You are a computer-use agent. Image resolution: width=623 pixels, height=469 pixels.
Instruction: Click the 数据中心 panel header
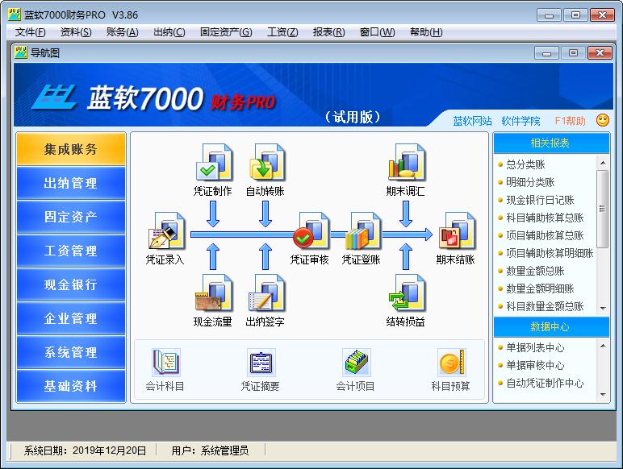(551, 326)
